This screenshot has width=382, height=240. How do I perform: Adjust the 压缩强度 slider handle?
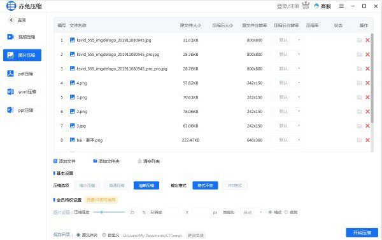[101, 212]
